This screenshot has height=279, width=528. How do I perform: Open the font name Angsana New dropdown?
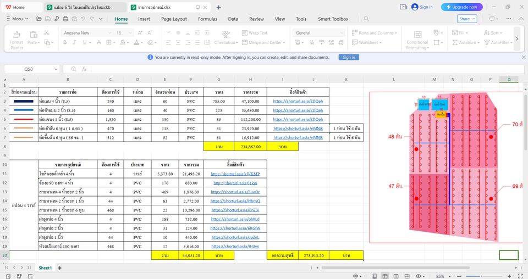click(109, 33)
